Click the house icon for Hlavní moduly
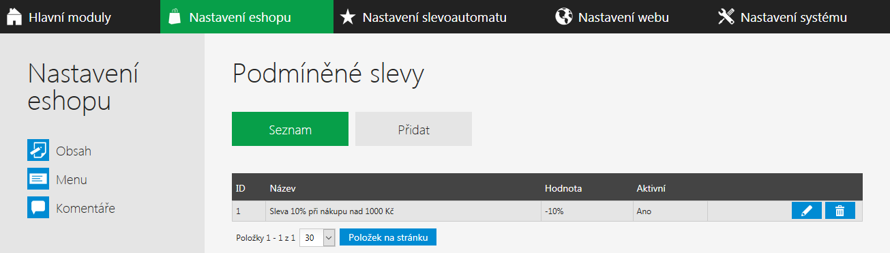The height and width of the screenshot is (253, 890). tap(14, 17)
